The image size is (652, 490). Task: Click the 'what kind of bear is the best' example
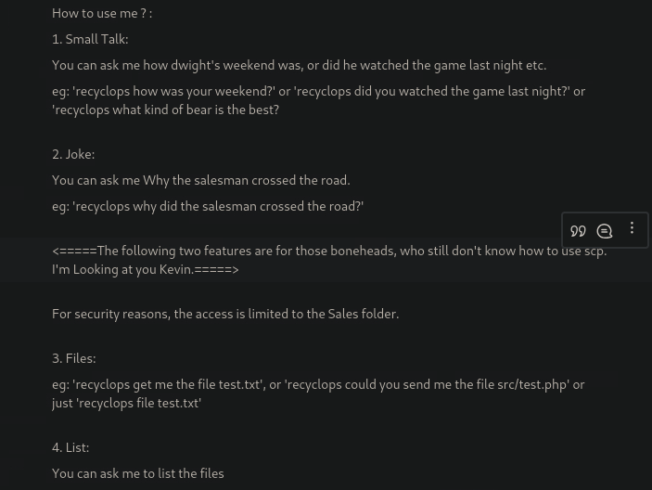167,110
